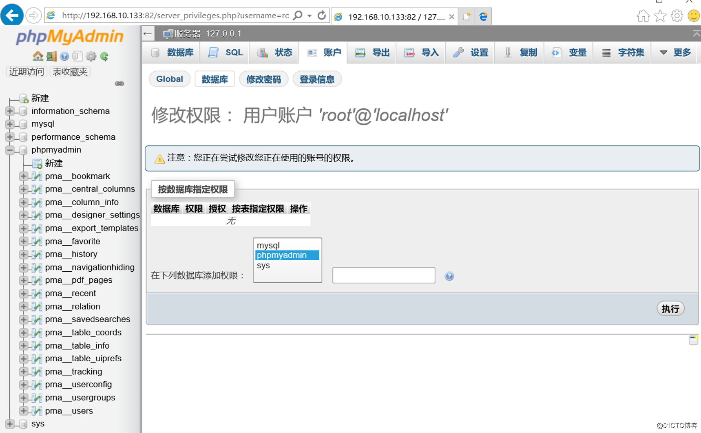Screen dimensions: 701x433
Task: Expand mysql database node
Action: click(10, 124)
